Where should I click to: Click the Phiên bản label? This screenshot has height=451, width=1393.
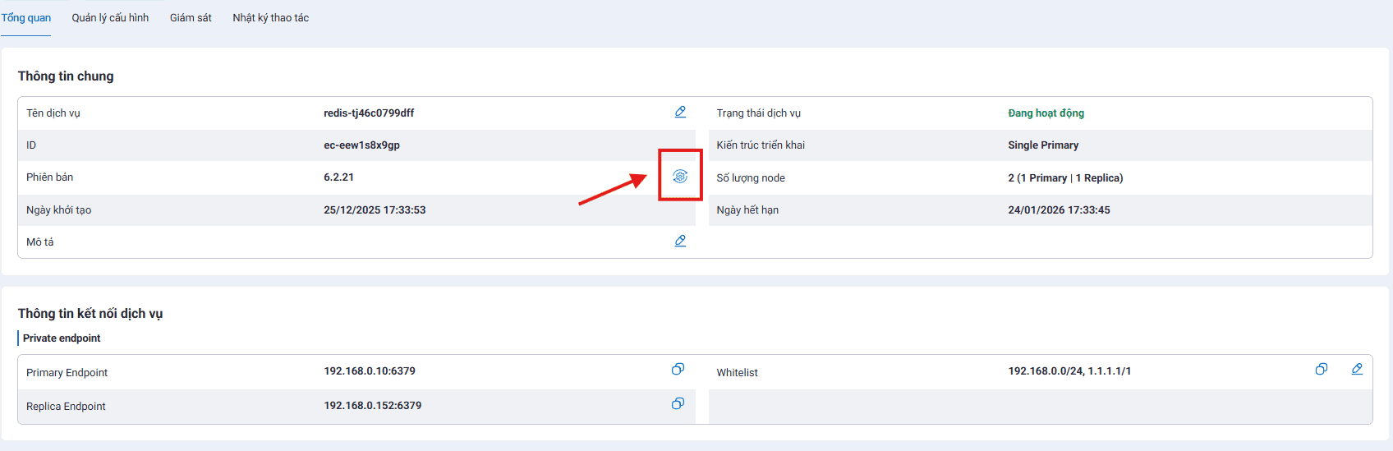[49, 177]
